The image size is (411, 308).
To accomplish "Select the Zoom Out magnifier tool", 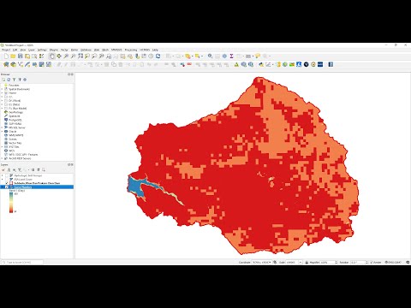I will pos(73,56).
